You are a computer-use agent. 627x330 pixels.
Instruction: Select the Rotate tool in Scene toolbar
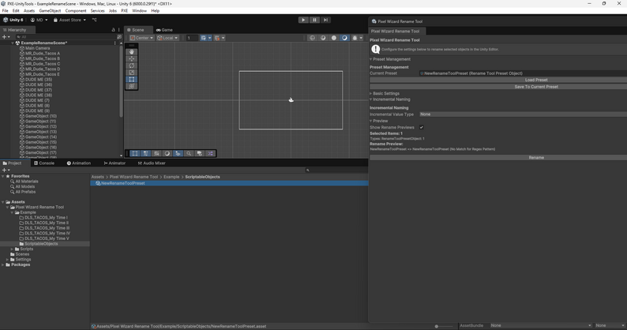(132, 66)
